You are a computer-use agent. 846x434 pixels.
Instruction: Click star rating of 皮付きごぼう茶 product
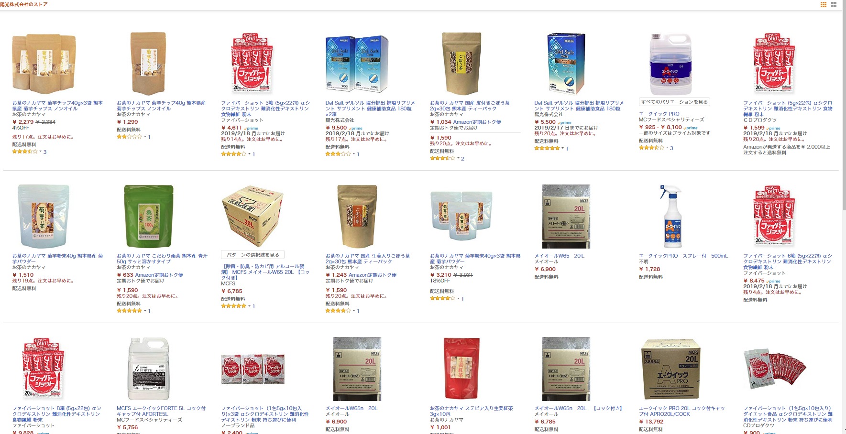(442, 158)
